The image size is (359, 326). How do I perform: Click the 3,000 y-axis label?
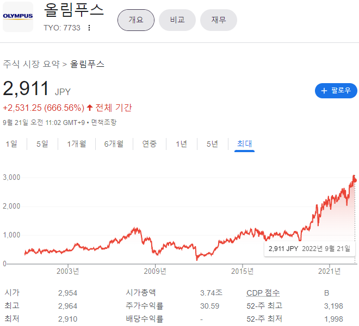pyautogui.click(x=11, y=177)
